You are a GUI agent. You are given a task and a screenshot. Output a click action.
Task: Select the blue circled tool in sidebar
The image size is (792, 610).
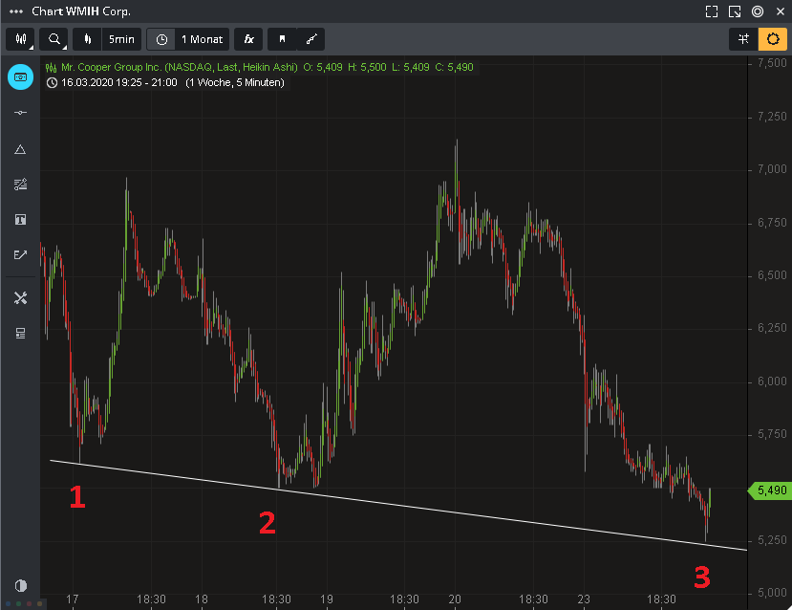tap(20, 76)
